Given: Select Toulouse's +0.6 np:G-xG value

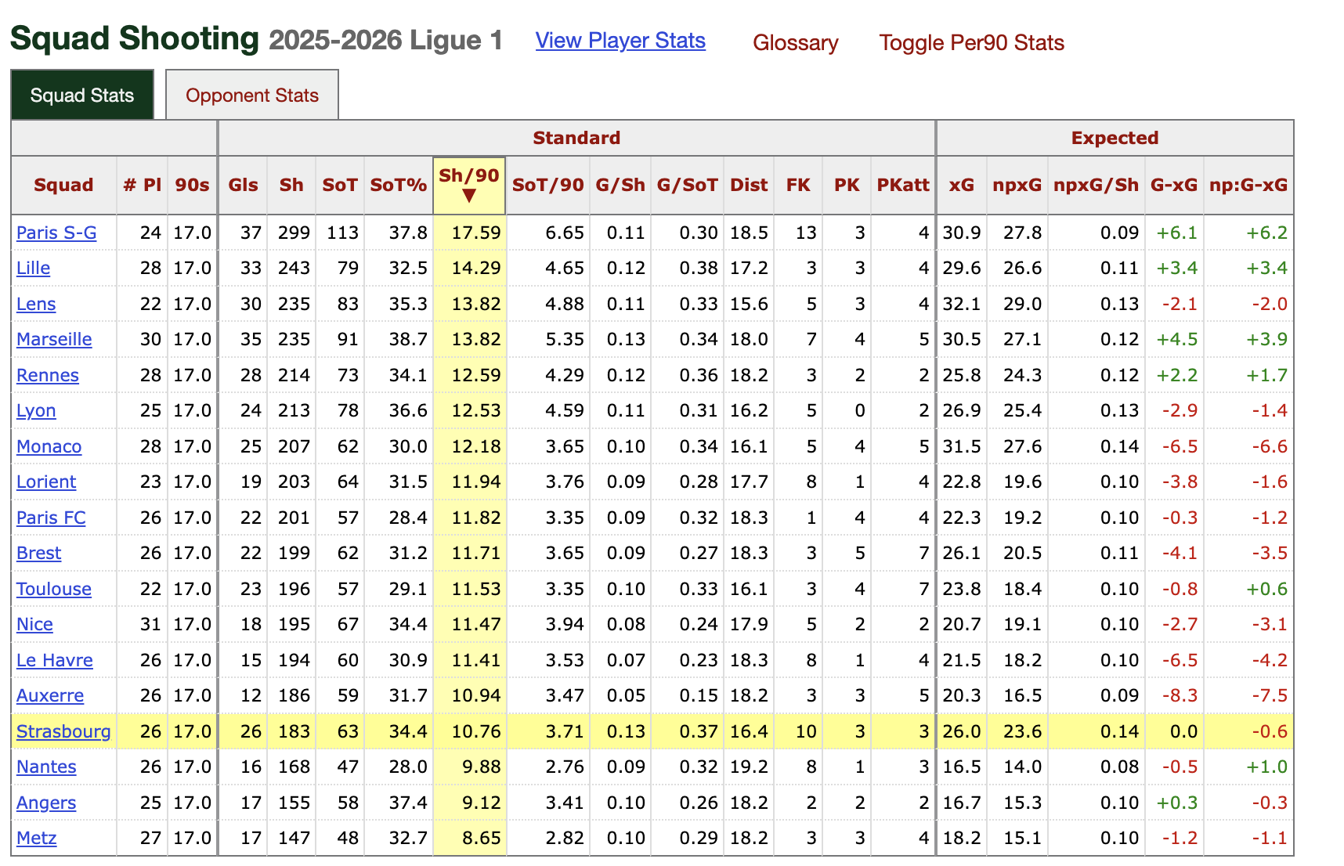Looking at the screenshot, I should point(1266,589).
